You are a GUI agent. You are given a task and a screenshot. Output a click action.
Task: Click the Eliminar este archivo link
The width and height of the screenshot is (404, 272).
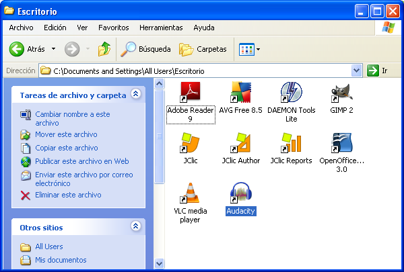67,195
